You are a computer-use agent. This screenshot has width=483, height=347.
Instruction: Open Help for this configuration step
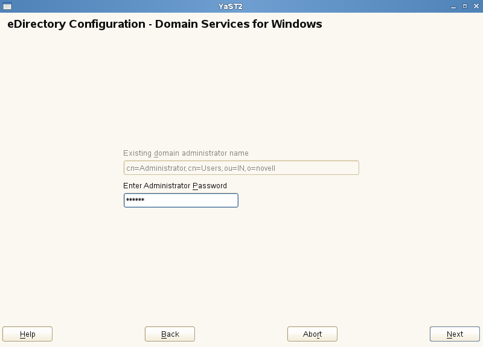27,334
